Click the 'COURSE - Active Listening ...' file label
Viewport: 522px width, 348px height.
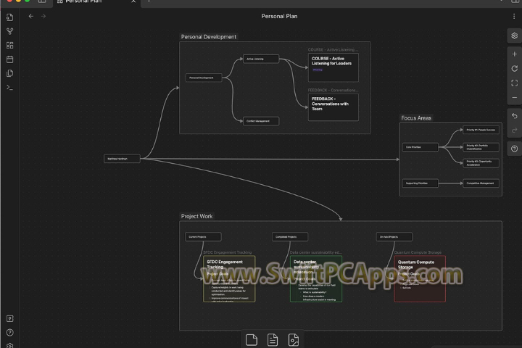pos(333,49)
